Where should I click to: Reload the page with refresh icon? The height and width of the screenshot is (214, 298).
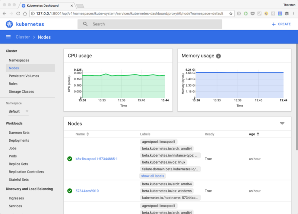coord(18,13)
